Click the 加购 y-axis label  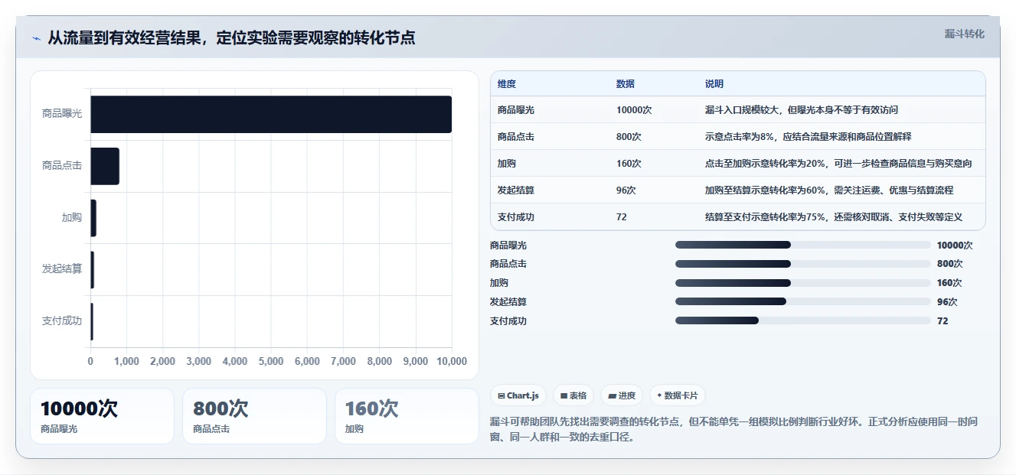72,218
